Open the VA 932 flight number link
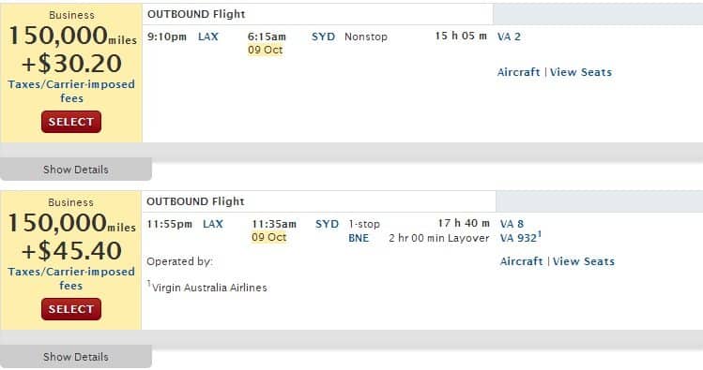The height and width of the screenshot is (370, 703). [521, 238]
